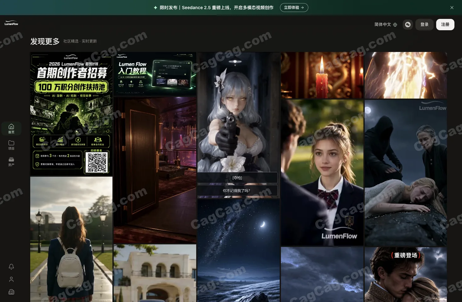Screen dimensions: 462x302
Task: Click the 发现更多 heading
Action: [45, 41]
